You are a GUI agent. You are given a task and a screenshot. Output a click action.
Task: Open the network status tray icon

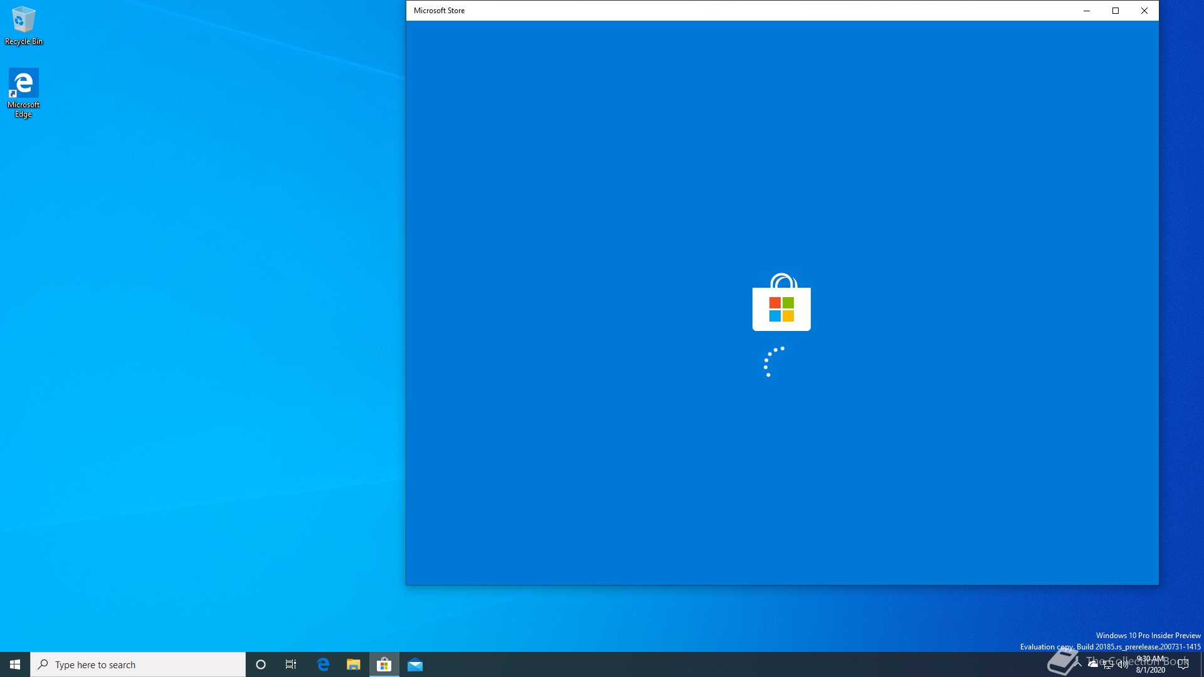point(1108,664)
